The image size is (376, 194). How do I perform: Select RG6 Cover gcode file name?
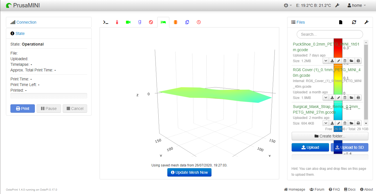327,73
